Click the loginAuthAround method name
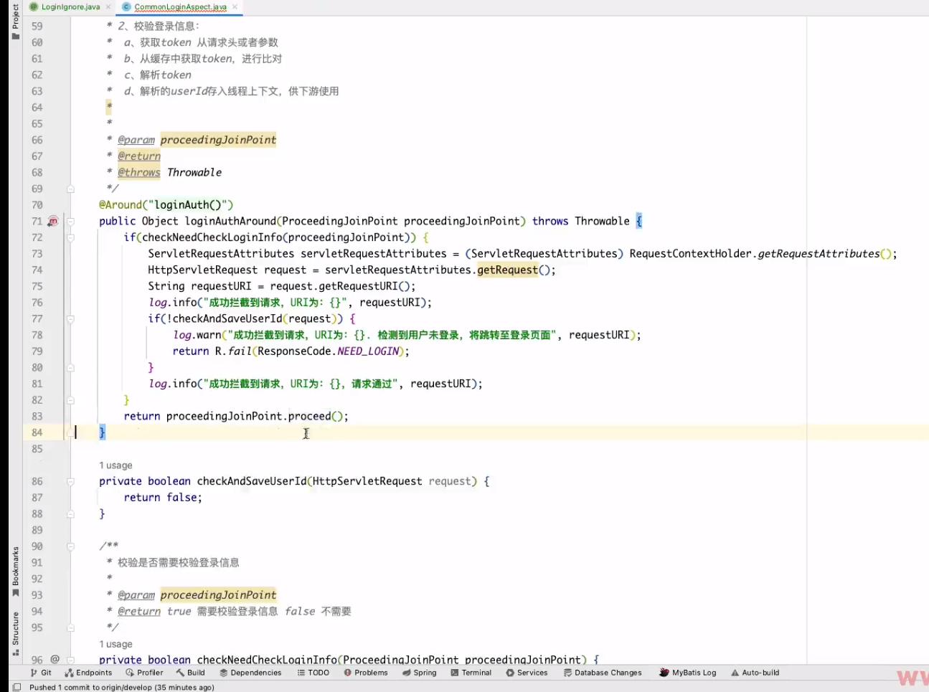 (230, 222)
